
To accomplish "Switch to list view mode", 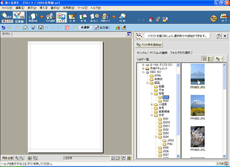I will click(x=210, y=59).
